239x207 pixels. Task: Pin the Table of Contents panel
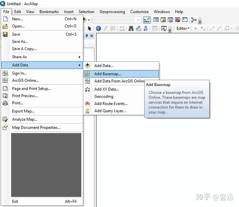[x=86, y=36]
